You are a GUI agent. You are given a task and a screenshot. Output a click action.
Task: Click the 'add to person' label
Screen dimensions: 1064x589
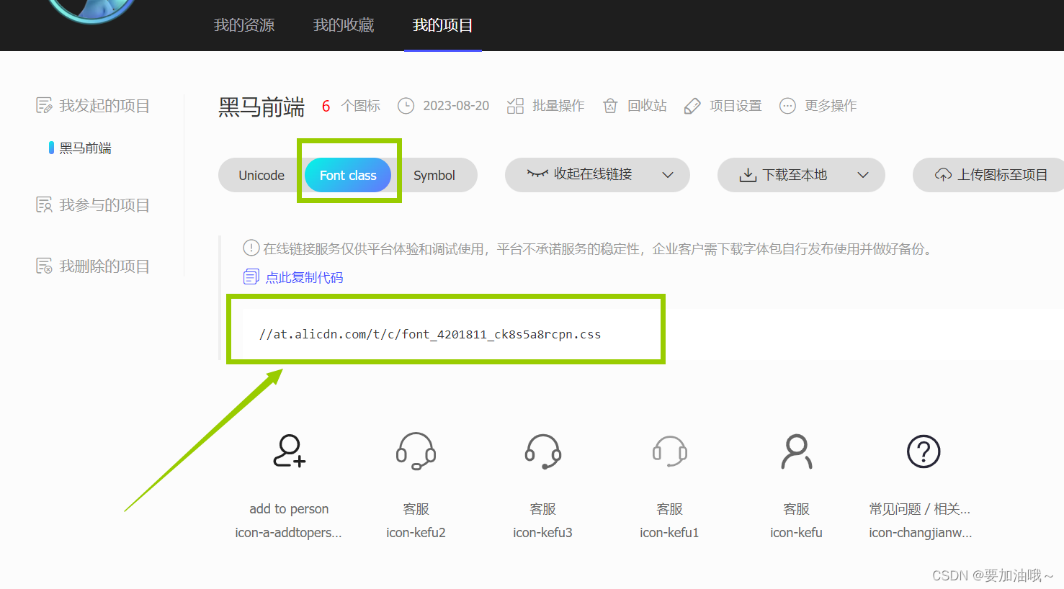pos(289,509)
